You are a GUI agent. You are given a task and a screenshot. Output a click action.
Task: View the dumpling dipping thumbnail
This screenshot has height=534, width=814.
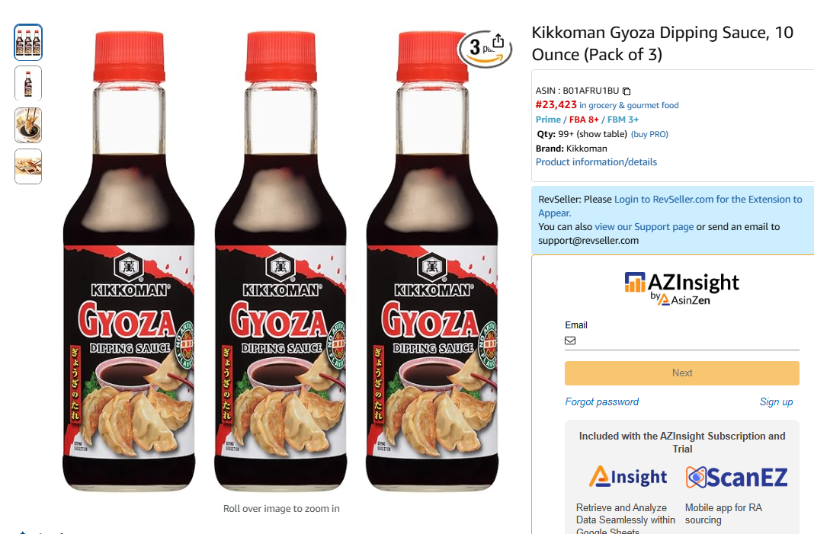click(x=28, y=125)
